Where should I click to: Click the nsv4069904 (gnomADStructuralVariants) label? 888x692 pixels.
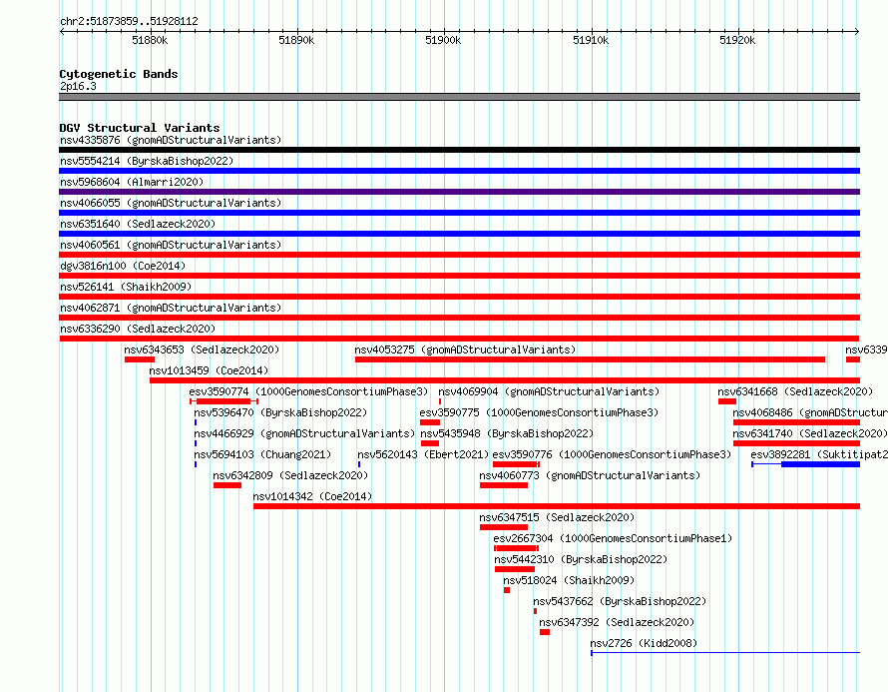point(549,391)
